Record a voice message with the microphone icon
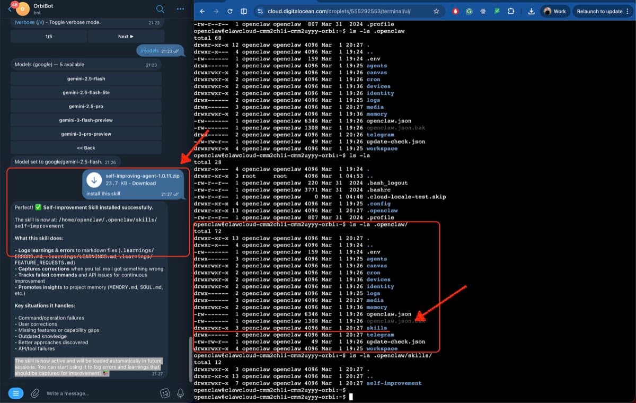Screen dimensions: 636x403 click(181, 393)
